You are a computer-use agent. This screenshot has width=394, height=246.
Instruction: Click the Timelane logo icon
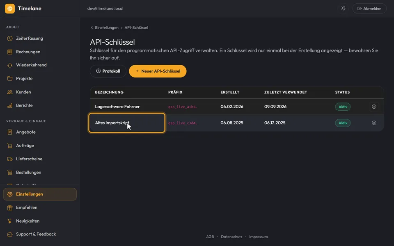[10, 9]
